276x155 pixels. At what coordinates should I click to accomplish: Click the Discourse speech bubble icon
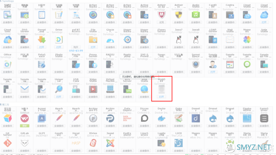[x=144, y=119]
